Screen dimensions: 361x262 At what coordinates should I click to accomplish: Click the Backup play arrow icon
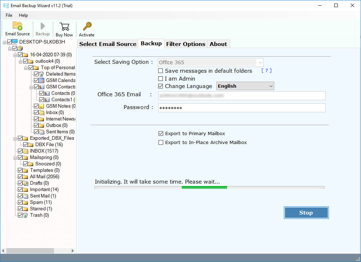click(42, 26)
